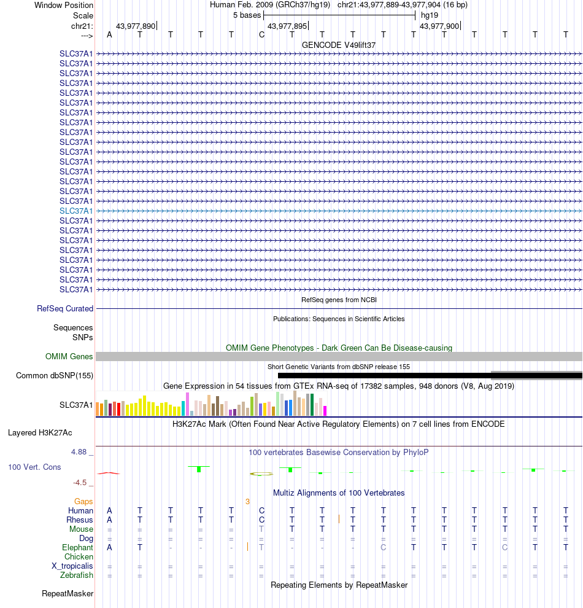
Task: Open Gene Expression in 54 tissues GTEx title
Action: 339,386
